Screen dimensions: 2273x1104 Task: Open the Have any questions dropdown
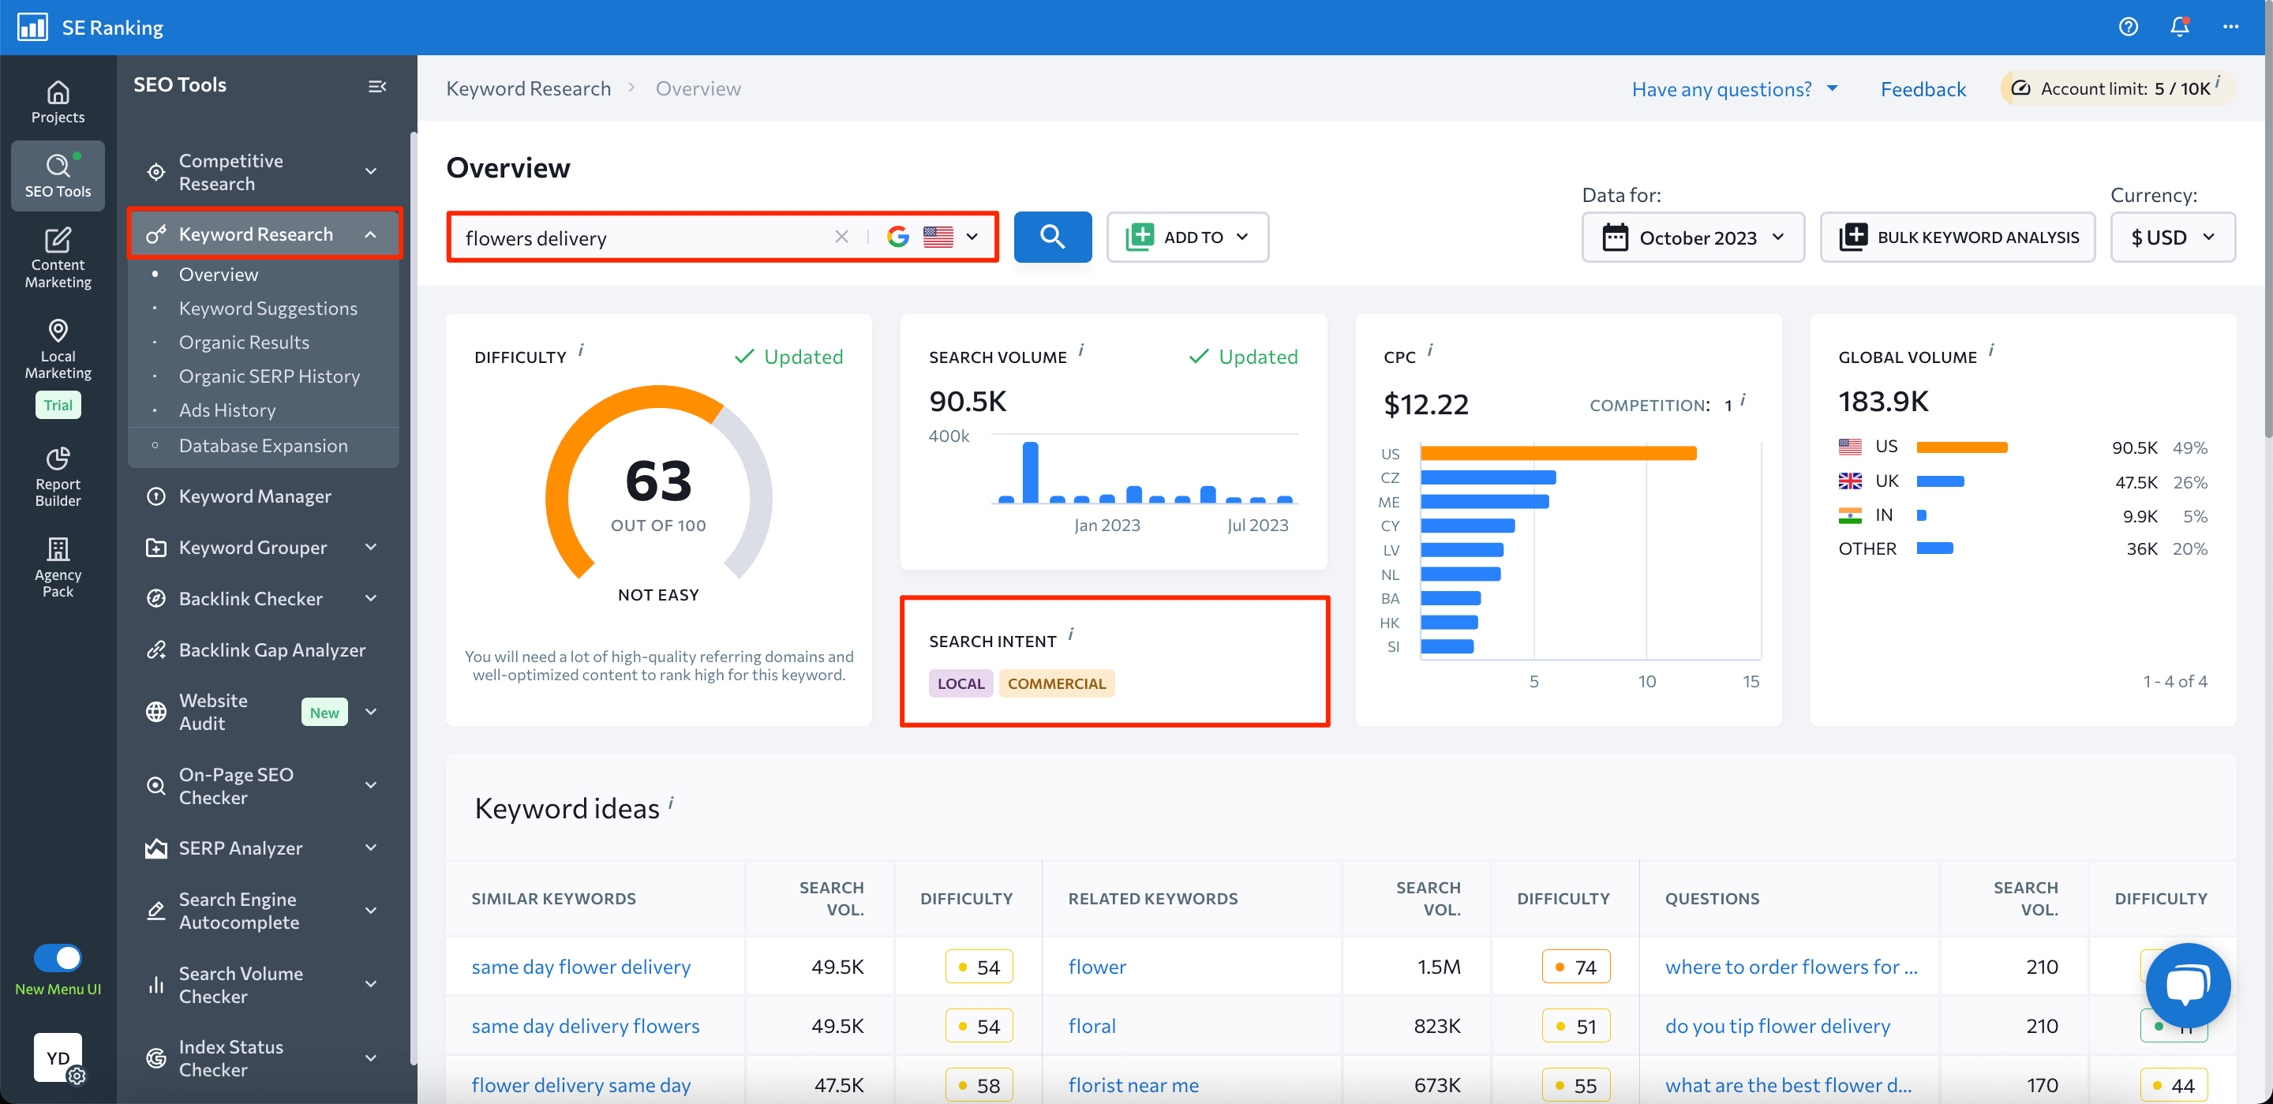point(1734,88)
